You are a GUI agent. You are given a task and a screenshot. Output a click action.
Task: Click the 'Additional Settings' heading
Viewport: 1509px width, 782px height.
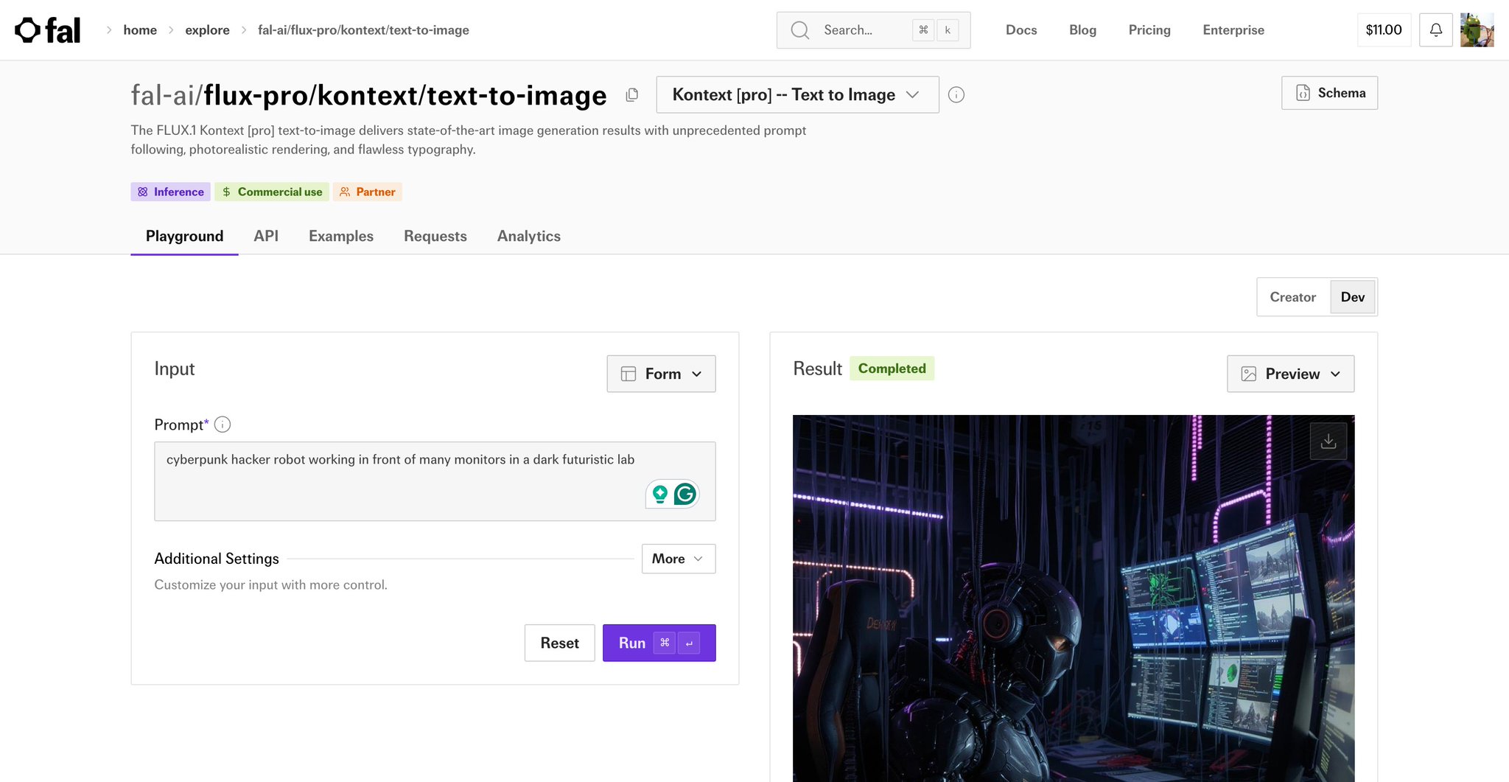[x=217, y=559]
